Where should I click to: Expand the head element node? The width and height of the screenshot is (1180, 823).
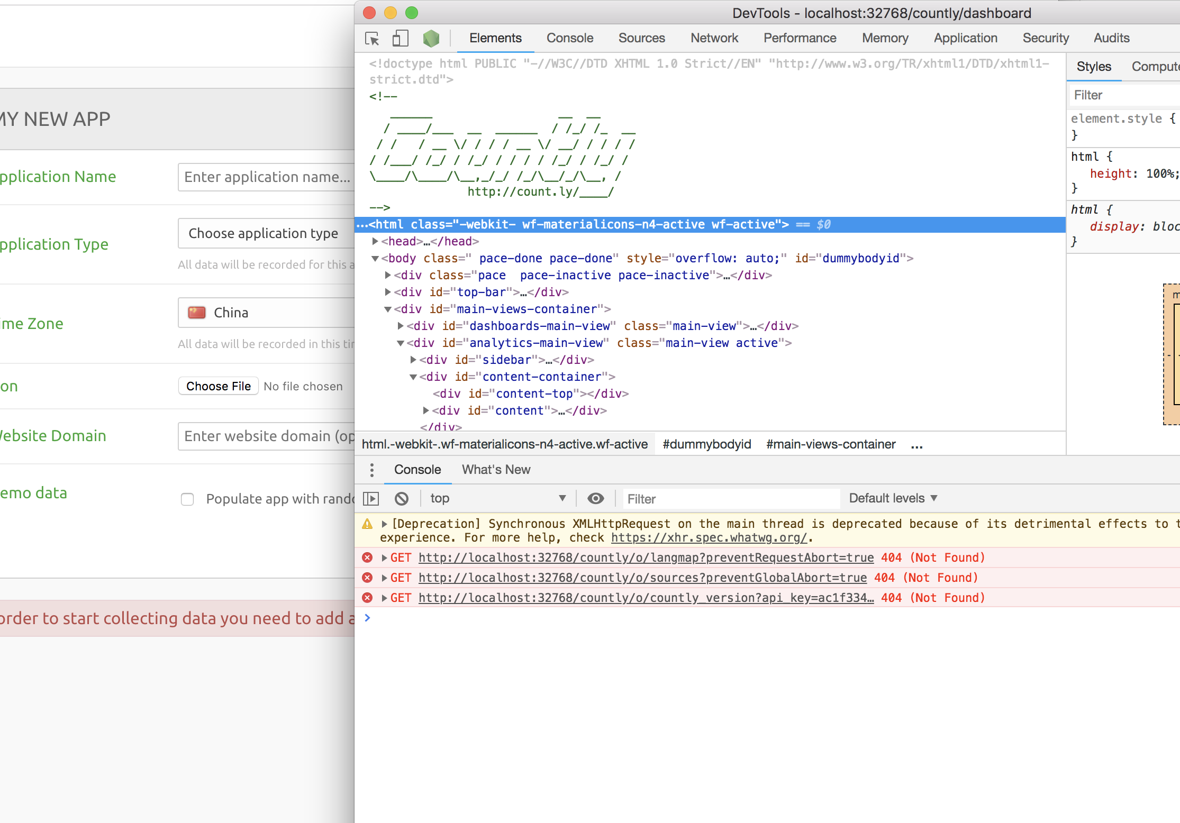[375, 241]
